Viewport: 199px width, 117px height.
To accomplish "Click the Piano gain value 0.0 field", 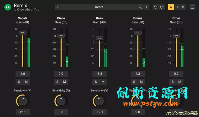I will 61,74.
